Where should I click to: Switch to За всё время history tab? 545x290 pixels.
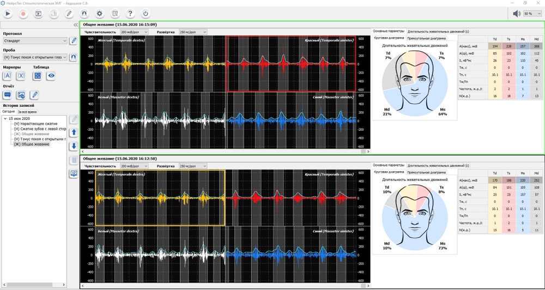coord(27,112)
